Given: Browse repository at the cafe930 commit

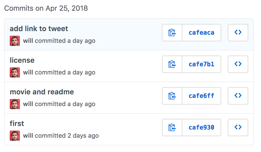Looking at the screenshot, I should tap(238, 128).
